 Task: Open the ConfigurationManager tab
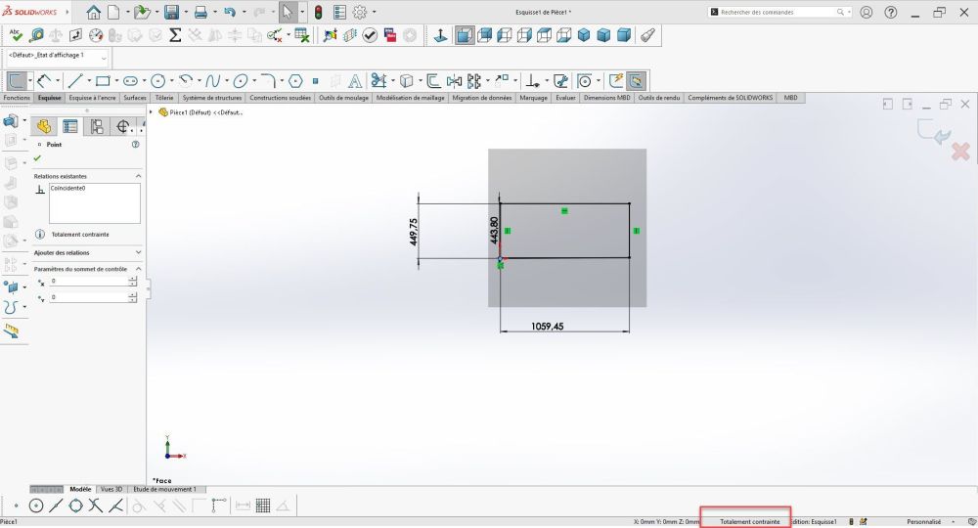(97, 126)
